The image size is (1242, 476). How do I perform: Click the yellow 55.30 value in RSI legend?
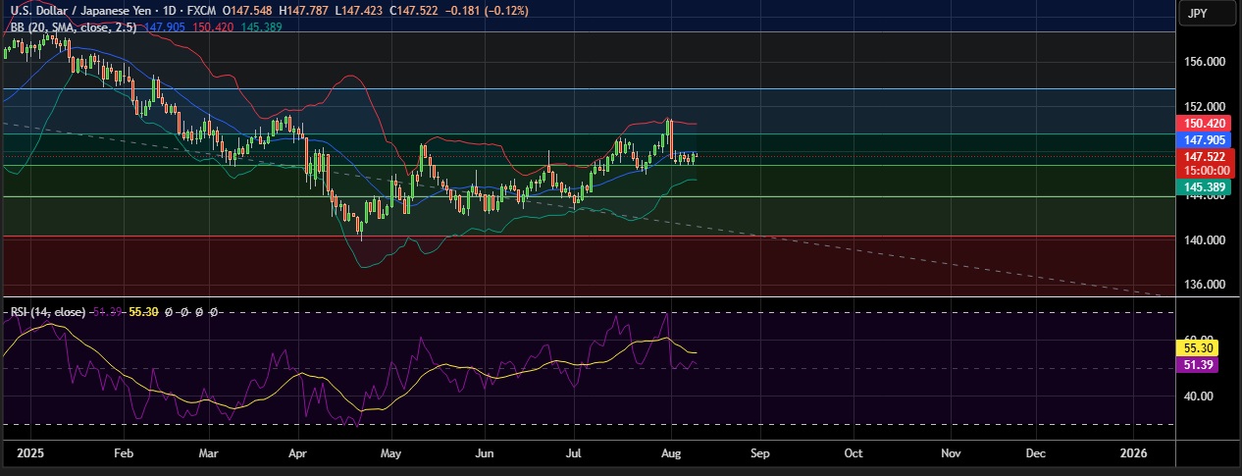143,311
